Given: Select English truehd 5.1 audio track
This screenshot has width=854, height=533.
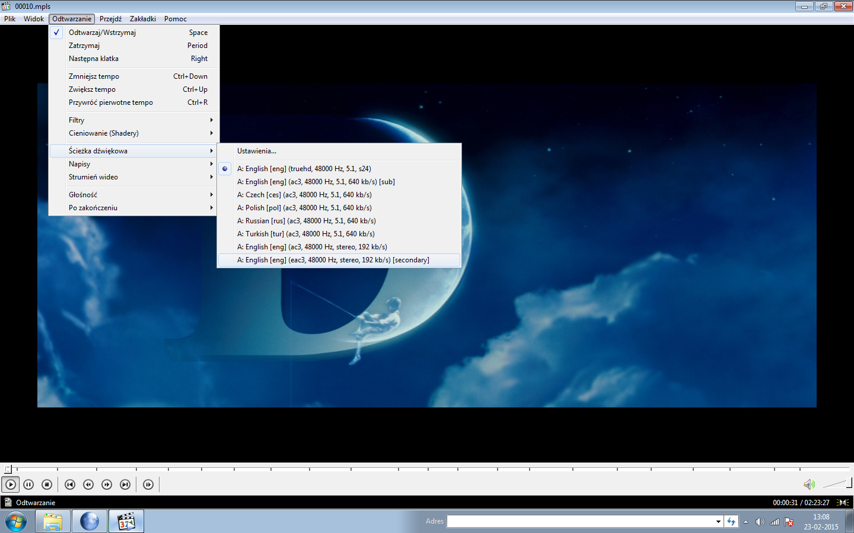Looking at the screenshot, I should 339,169.
